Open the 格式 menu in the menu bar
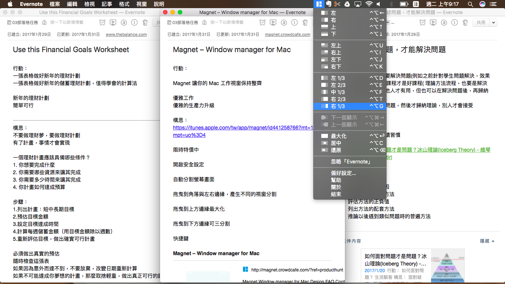The height and width of the screenshot is (284, 505). click(124, 4)
